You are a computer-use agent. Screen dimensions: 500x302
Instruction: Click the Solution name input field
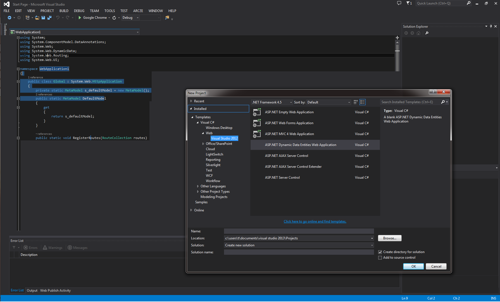298,252
